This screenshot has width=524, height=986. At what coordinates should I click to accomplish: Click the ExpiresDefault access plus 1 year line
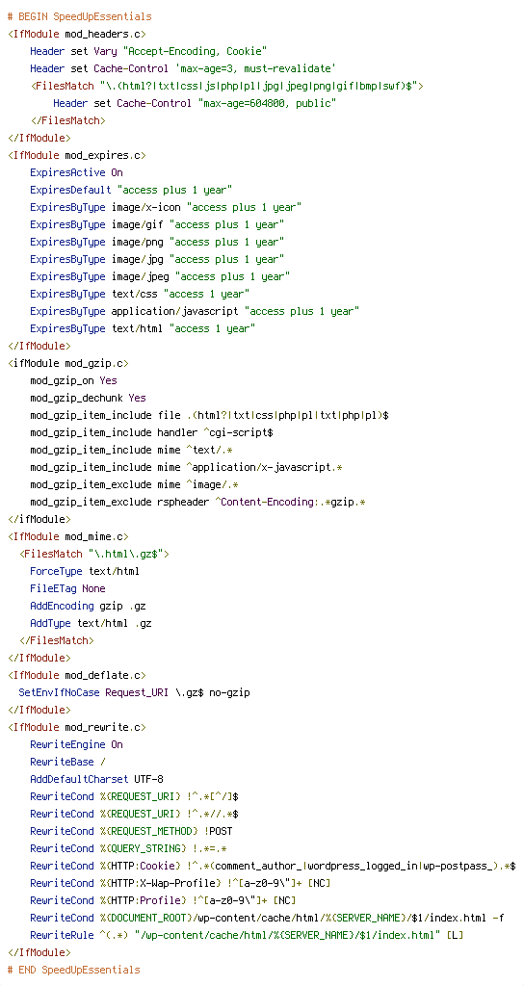tap(131, 190)
